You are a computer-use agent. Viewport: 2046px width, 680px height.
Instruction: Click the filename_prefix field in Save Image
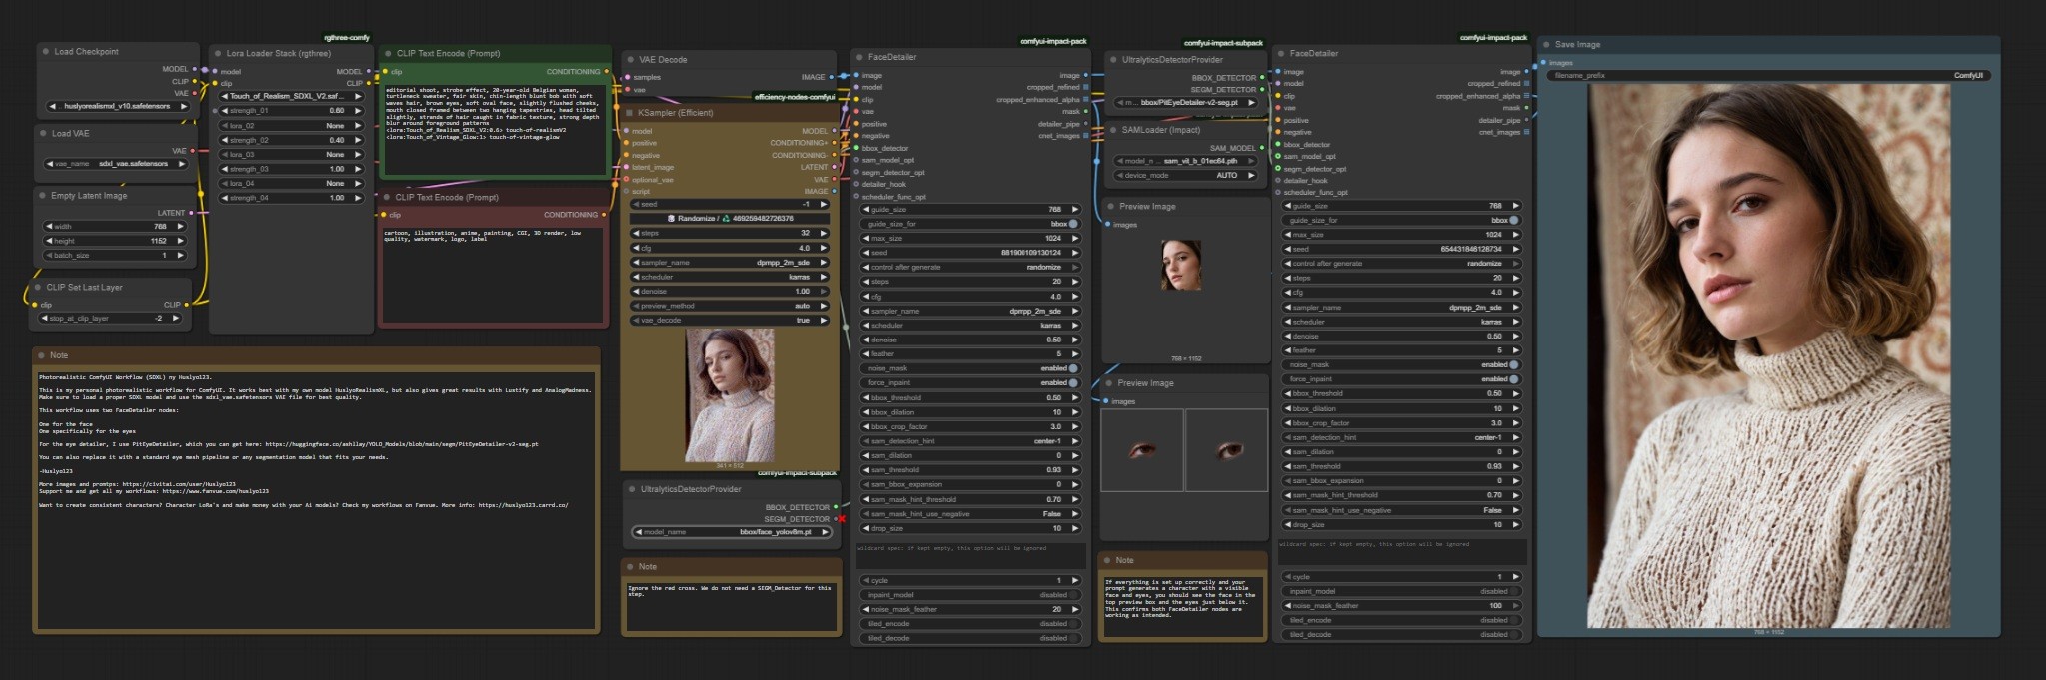[1767, 76]
